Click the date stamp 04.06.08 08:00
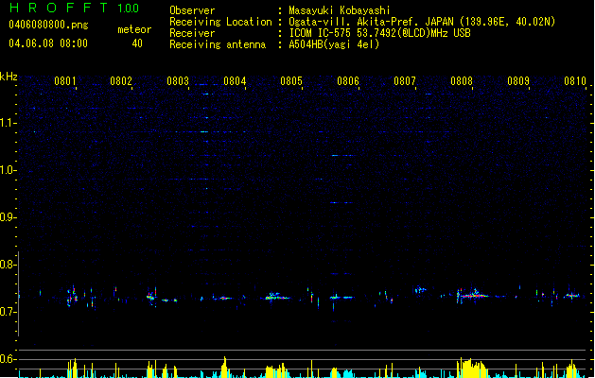 tap(48, 43)
